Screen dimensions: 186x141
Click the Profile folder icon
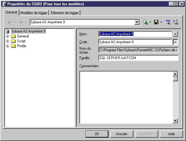(13, 46)
